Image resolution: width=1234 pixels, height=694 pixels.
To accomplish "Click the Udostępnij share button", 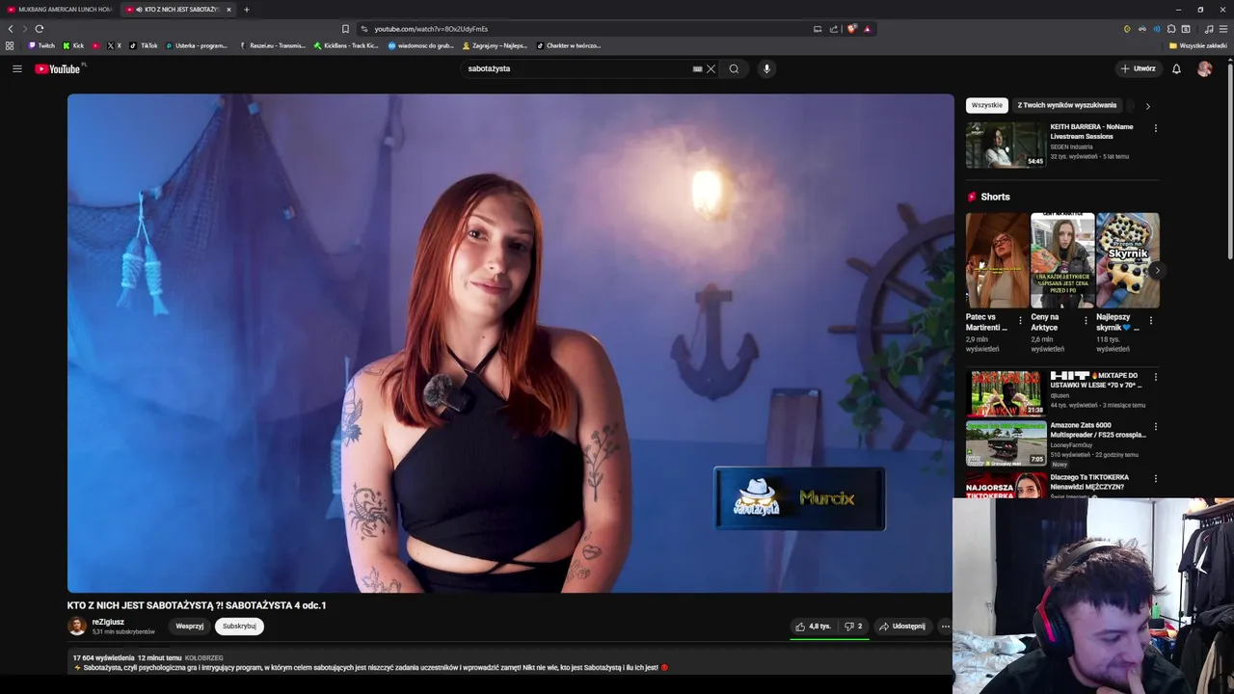I will [902, 627].
